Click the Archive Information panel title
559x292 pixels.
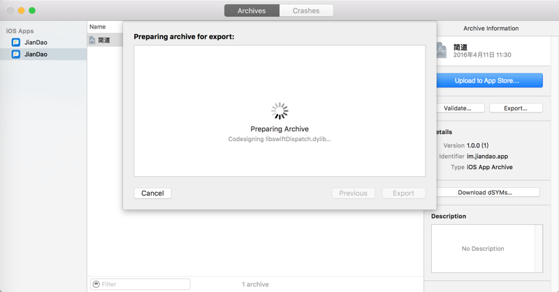(x=491, y=29)
